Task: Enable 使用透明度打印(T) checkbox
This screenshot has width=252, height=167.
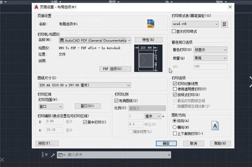Action: coord(175,89)
